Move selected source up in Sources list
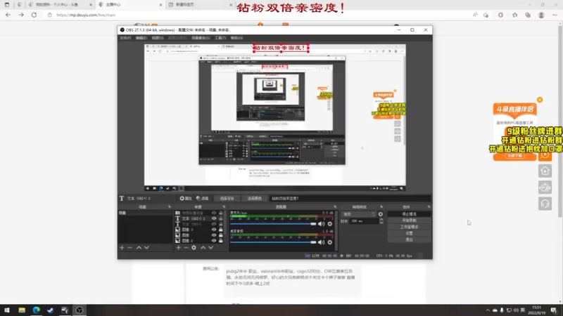This screenshot has width=563, height=316. [203, 248]
